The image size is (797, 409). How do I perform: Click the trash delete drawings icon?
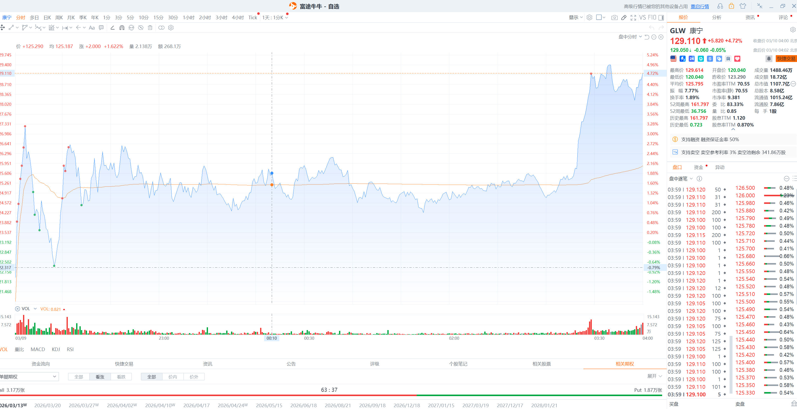click(150, 28)
